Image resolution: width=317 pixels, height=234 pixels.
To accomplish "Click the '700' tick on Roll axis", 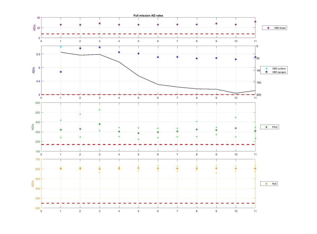I will (38, 159).
